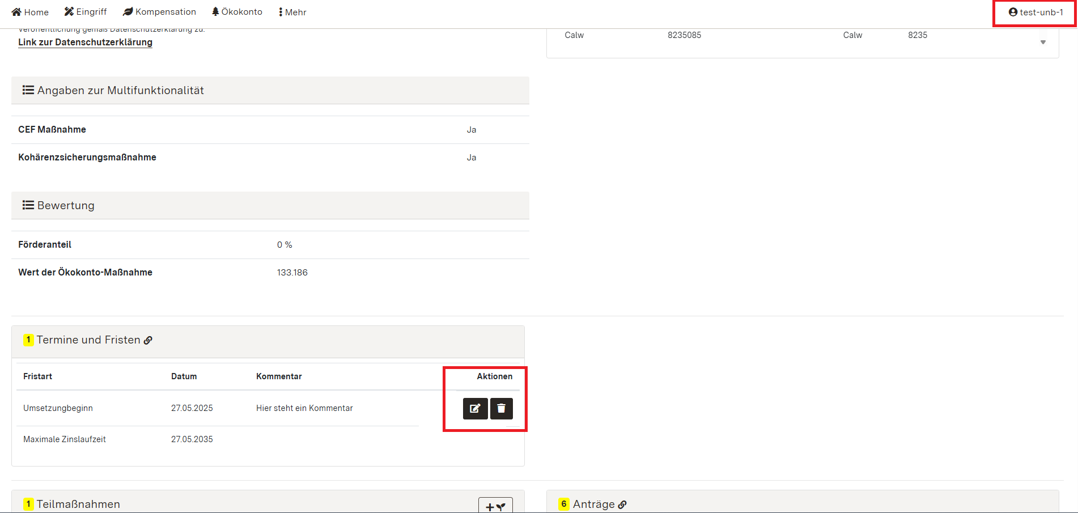Click the test-unb-1 user account icon
The image size is (1078, 513).
(x=1012, y=11)
